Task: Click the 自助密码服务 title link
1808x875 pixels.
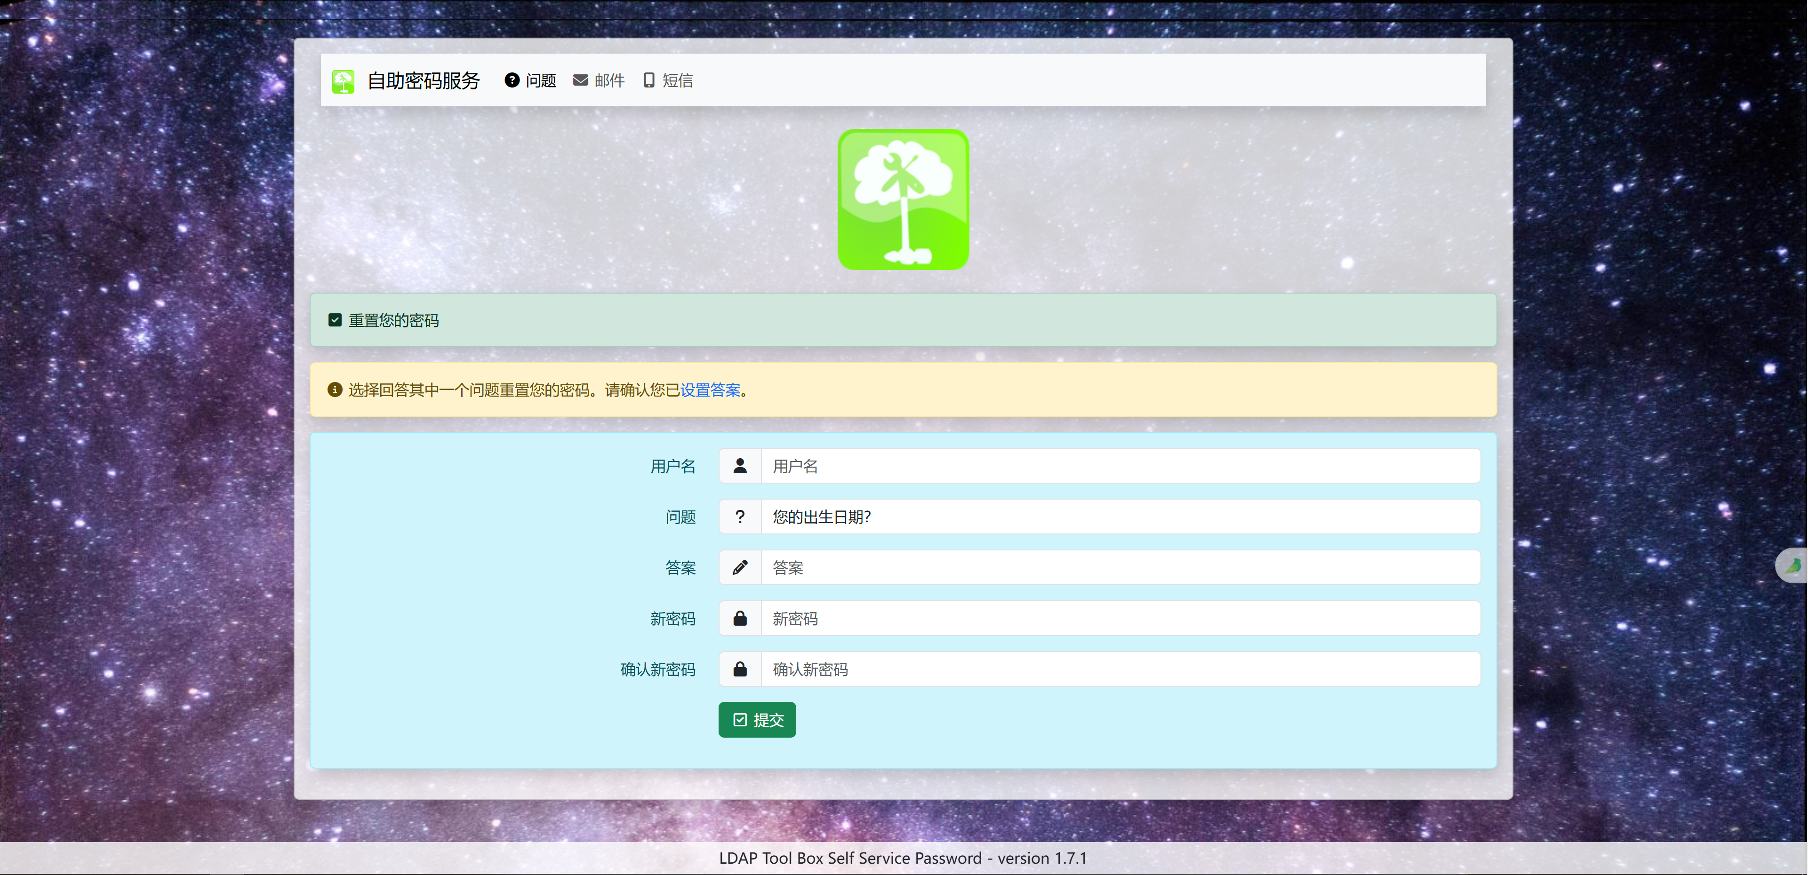Action: click(423, 81)
